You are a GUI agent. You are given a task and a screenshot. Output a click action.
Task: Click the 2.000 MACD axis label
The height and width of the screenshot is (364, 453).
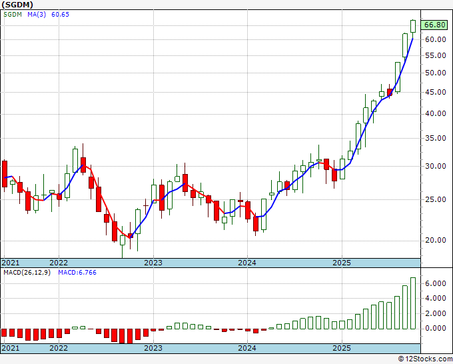point(436,313)
